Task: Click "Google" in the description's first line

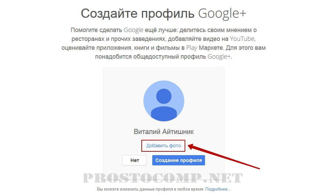Action: pos(134,30)
